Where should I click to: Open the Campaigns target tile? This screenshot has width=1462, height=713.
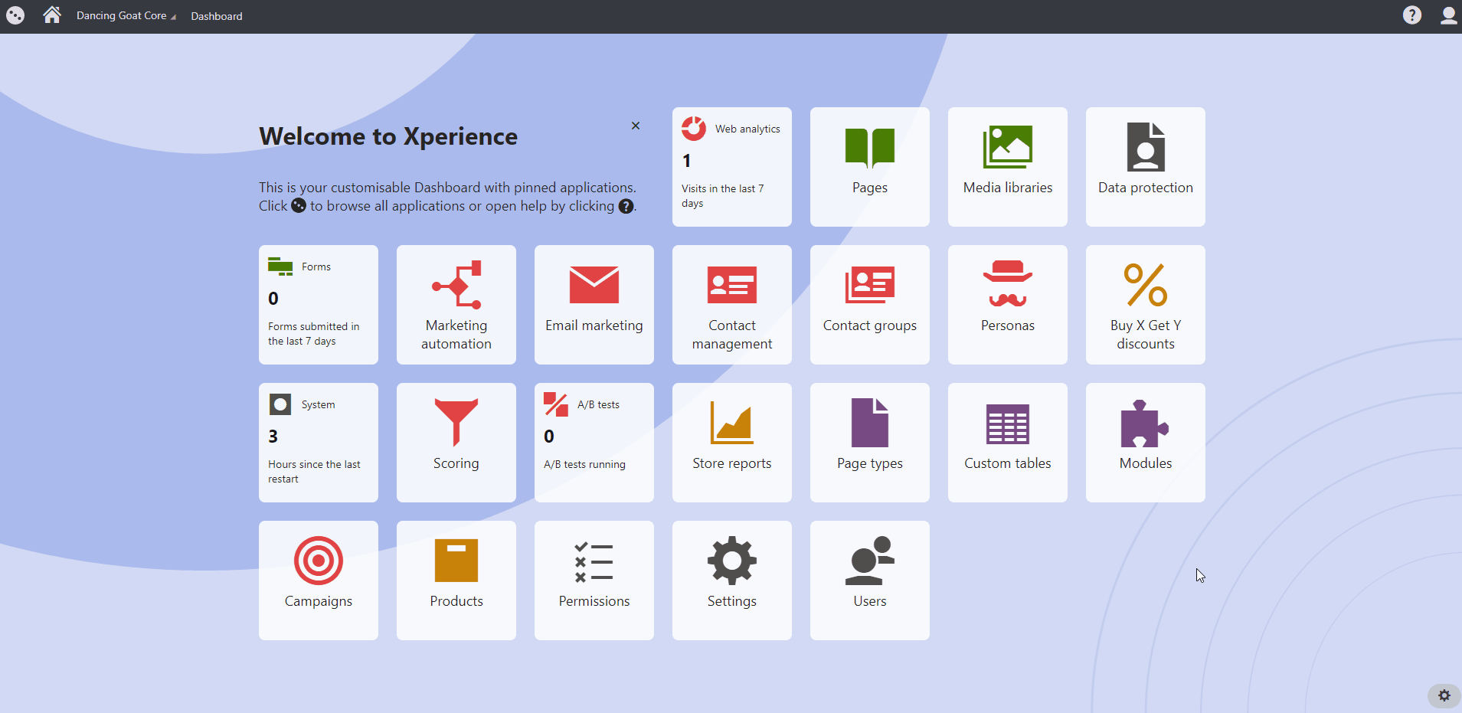click(x=318, y=580)
